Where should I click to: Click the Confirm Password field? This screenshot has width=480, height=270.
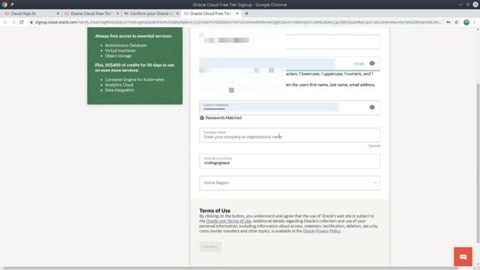tap(289, 108)
